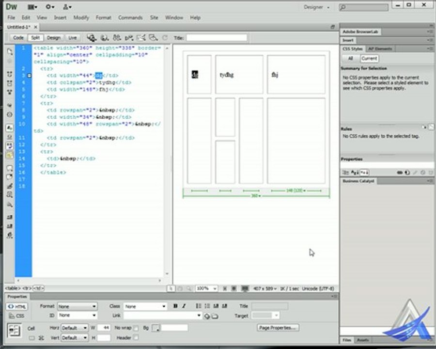Click the Open Documents icon in coding toolbar
Screen dimensions: 436x349
[10, 51]
